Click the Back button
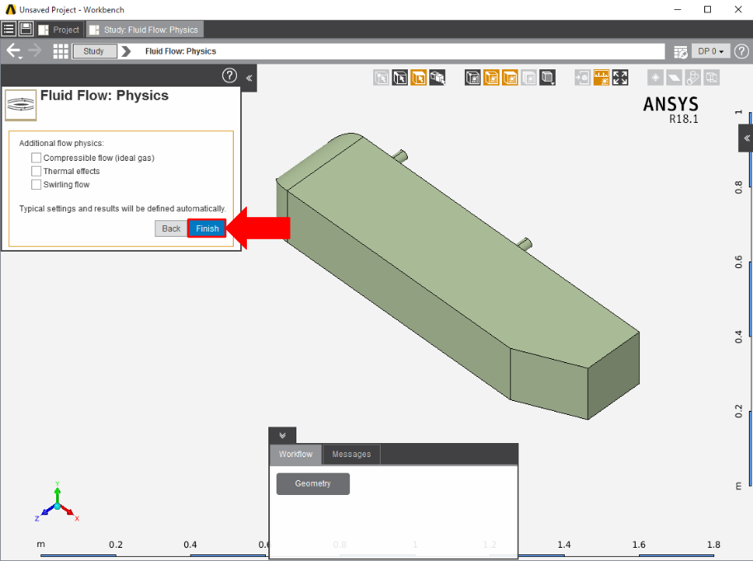The height and width of the screenshot is (561, 753). [171, 229]
